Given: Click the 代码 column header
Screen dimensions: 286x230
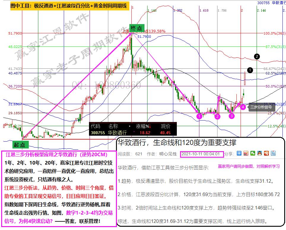Looking at the screenshot, I should click(96, 126).
